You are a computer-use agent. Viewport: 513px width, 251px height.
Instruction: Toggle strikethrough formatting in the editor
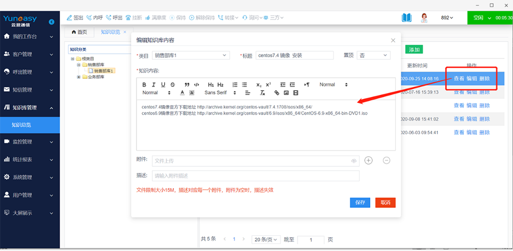point(173,85)
